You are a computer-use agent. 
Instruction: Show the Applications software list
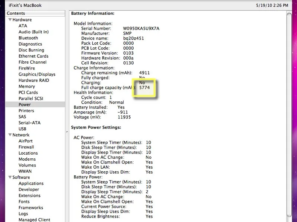[31, 184]
